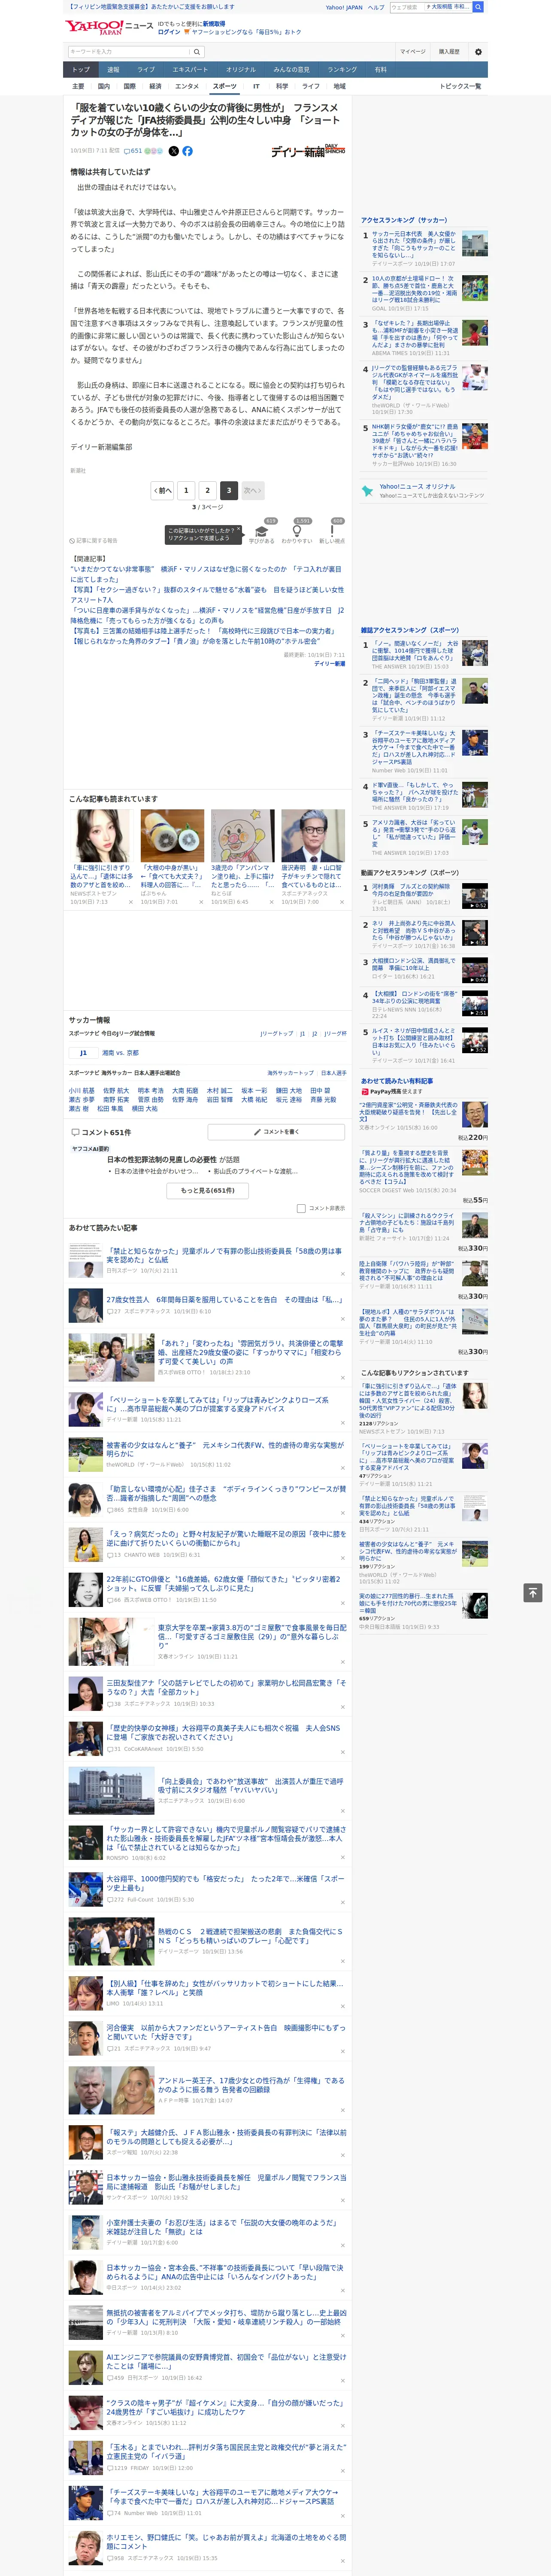
Task: Click 記事に関する報告 report icon link
Action: coord(94,540)
